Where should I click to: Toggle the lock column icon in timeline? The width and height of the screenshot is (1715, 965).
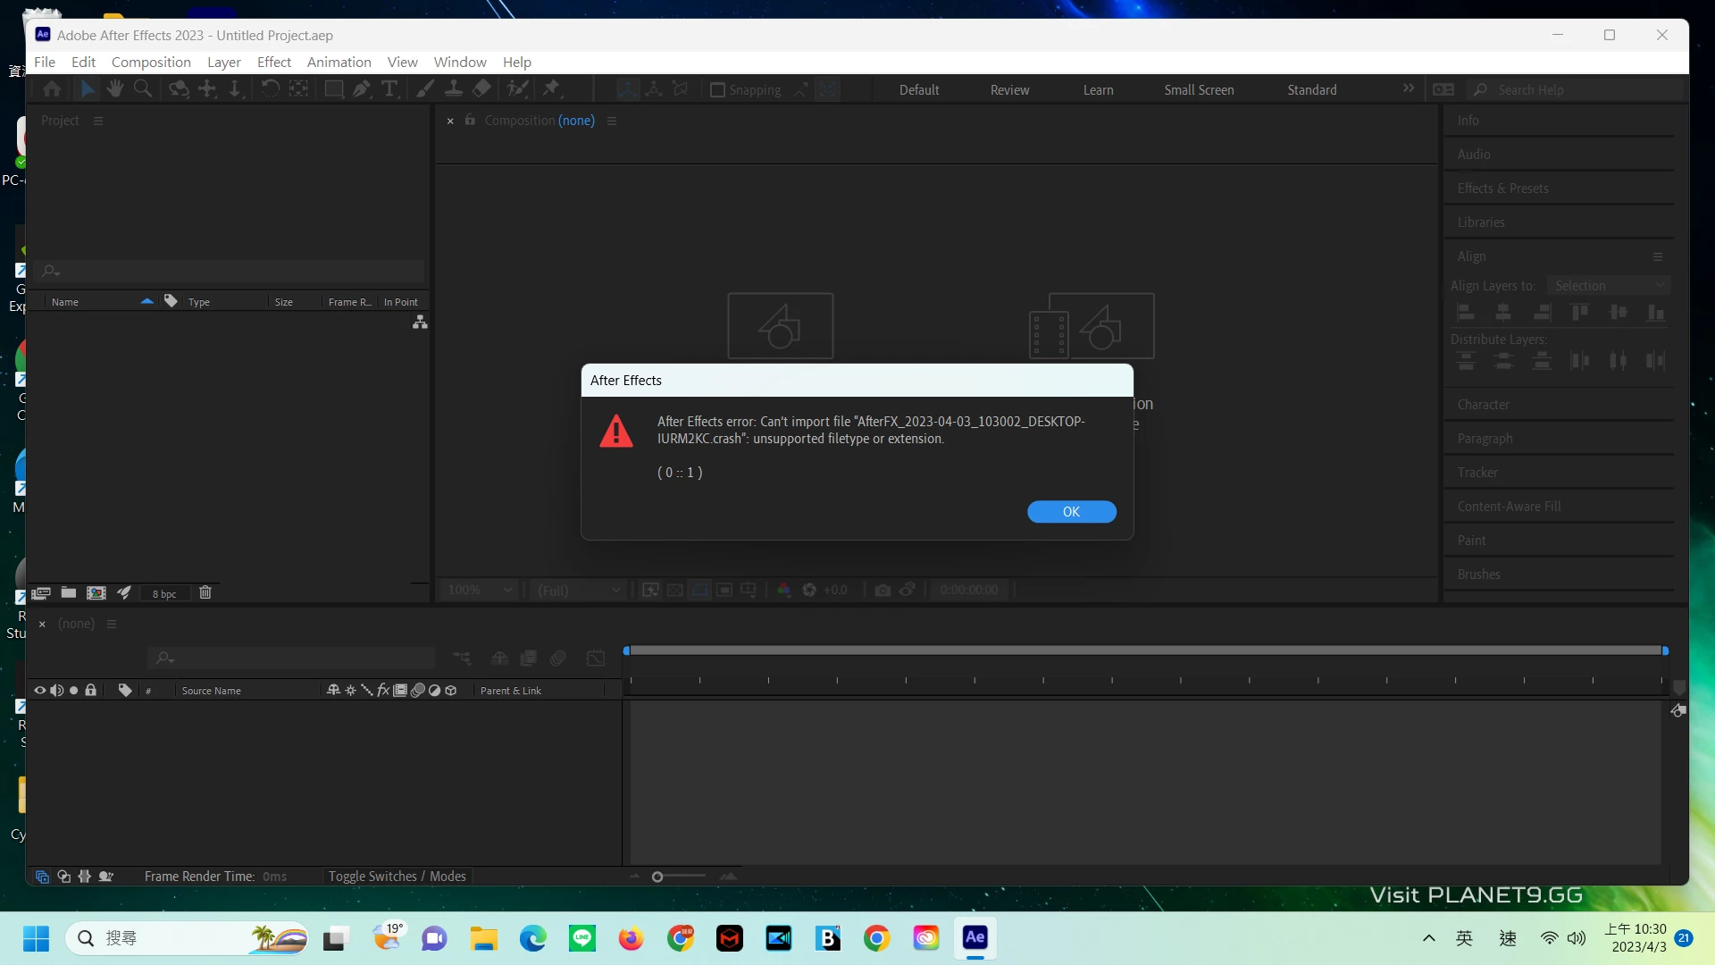[90, 691]
